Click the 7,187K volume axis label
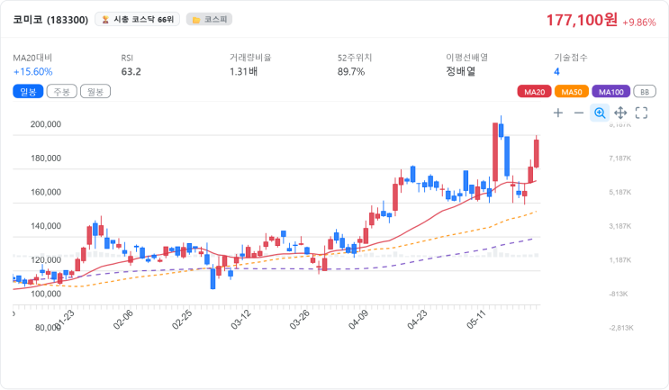 tap(620, 159)
